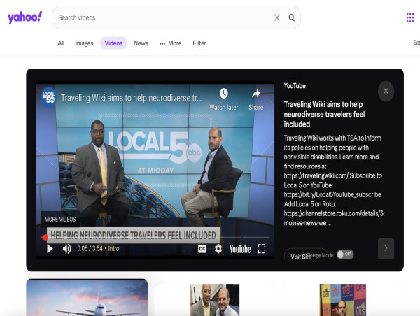
Task: Click the red progress bar scrubber
Action: point(45,237)
